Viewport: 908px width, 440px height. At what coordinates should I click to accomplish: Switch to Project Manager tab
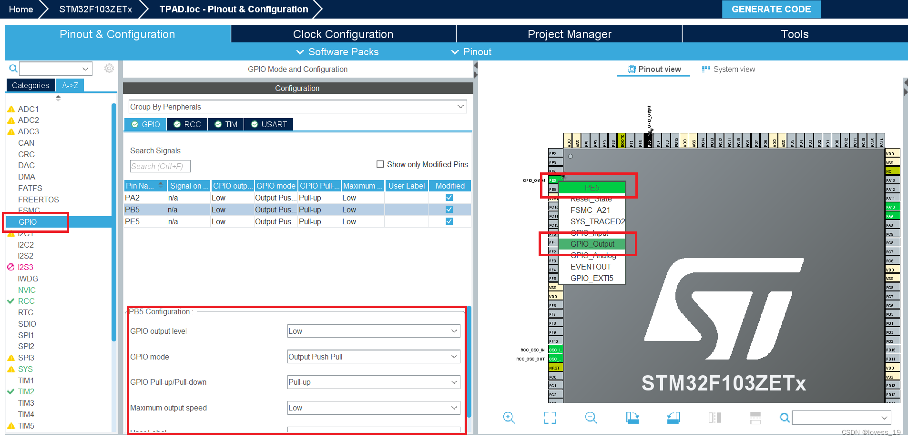click(569, 34)
